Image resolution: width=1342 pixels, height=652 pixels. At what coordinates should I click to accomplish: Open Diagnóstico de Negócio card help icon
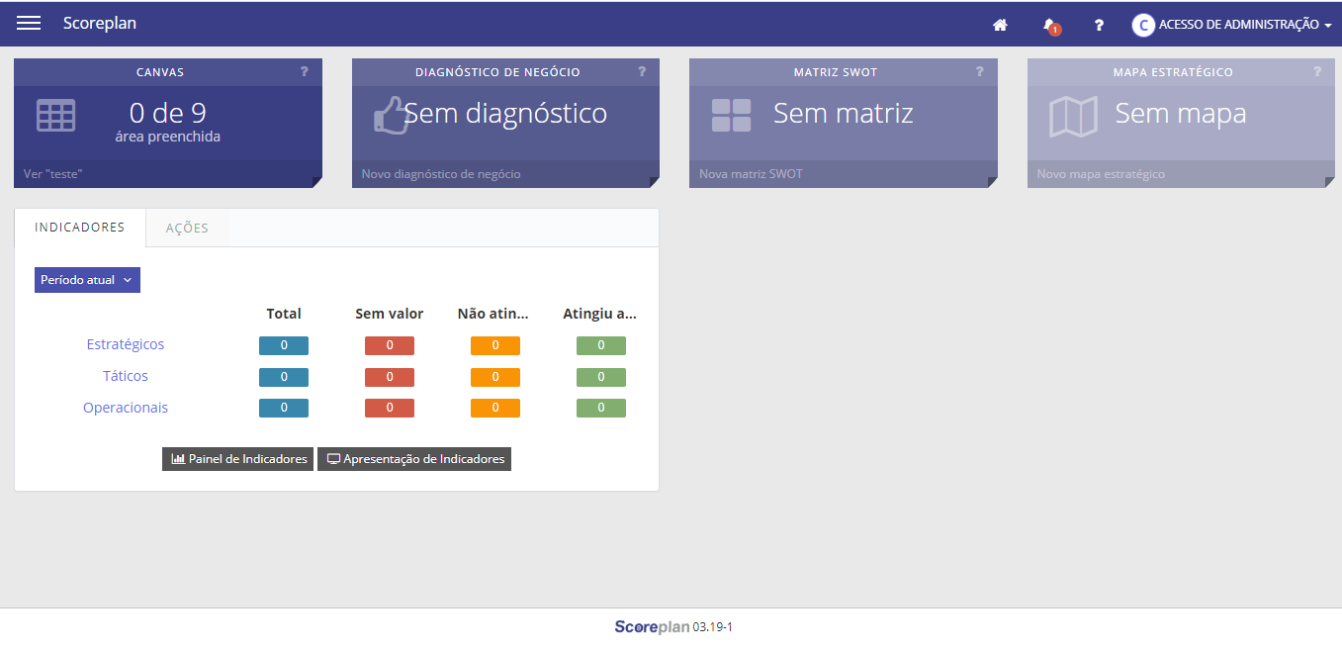[642, 71]
